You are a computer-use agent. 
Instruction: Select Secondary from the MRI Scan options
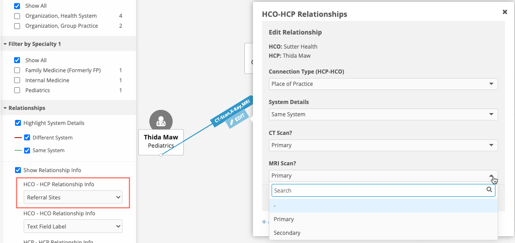(x=287, y=233)
